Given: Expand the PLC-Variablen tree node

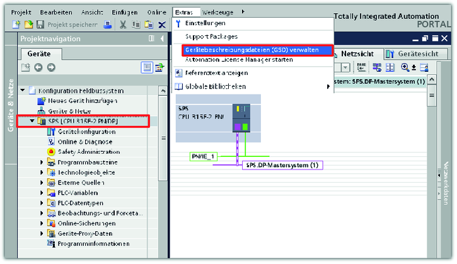Looking at the screenshot, I should 42,193.
